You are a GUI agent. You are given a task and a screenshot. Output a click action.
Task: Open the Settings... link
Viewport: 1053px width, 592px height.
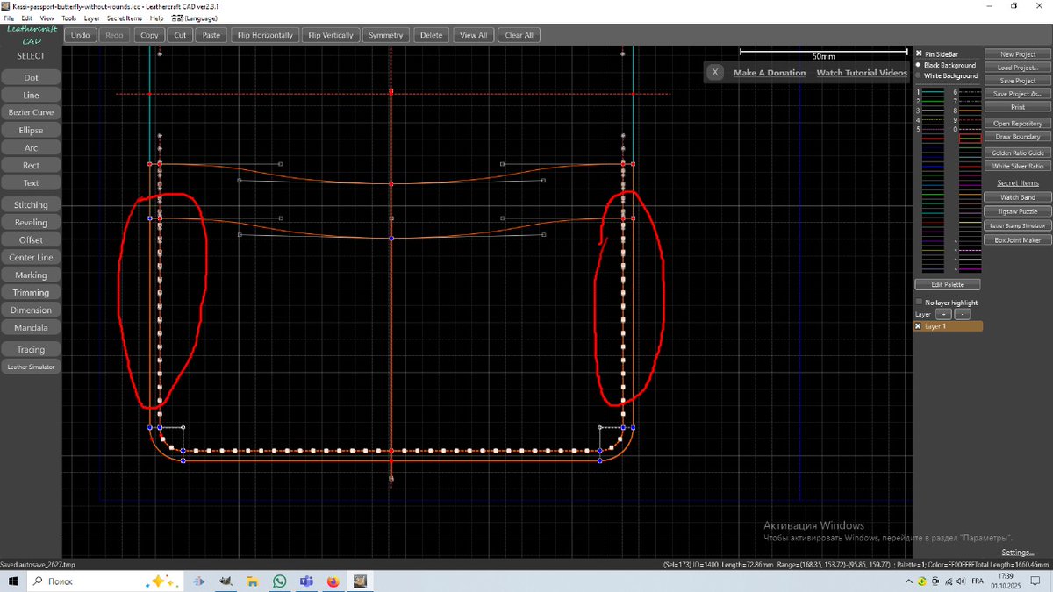tap(1017, 553)
